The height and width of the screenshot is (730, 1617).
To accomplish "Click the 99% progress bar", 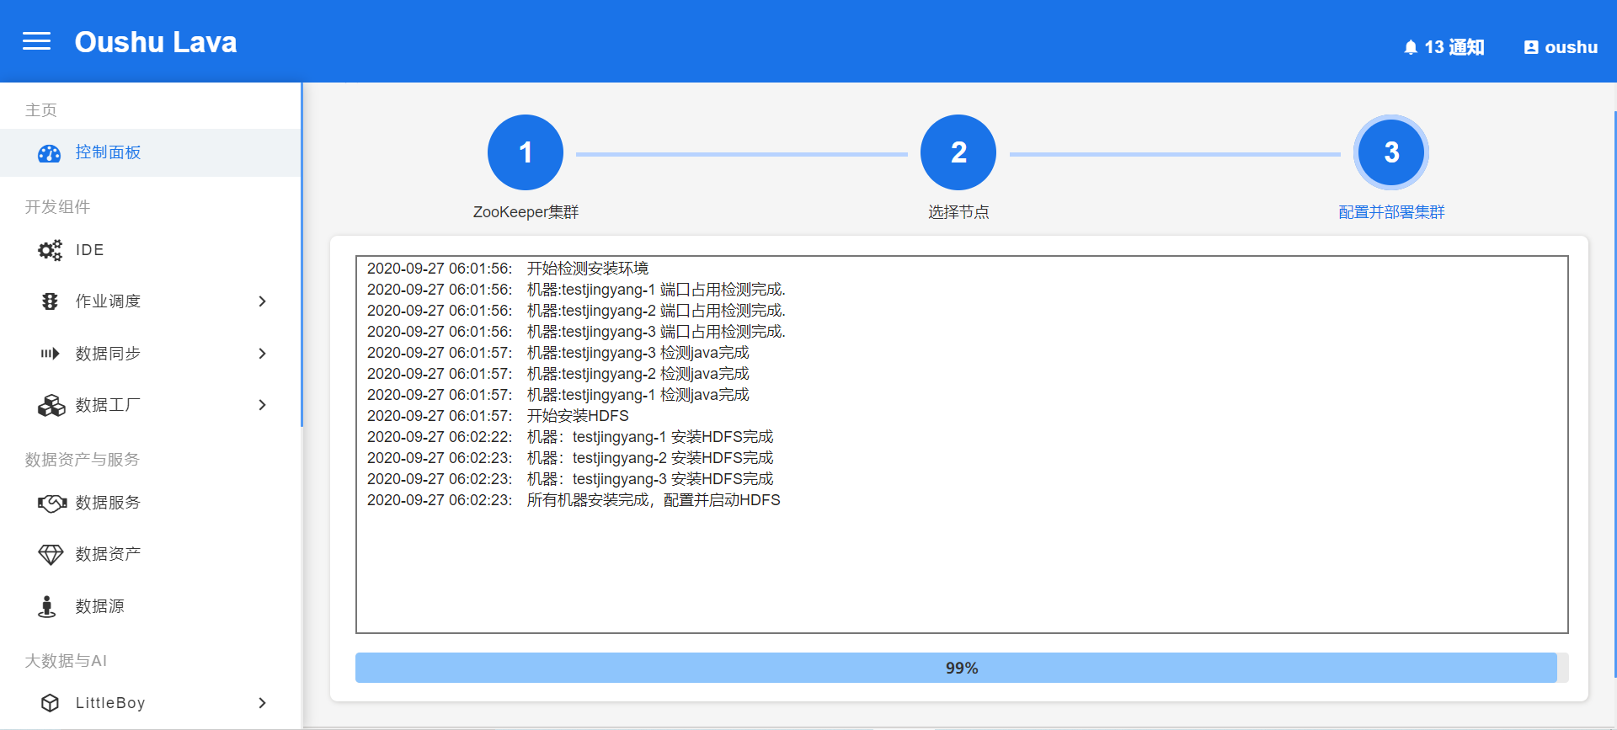I will point(962,668).
